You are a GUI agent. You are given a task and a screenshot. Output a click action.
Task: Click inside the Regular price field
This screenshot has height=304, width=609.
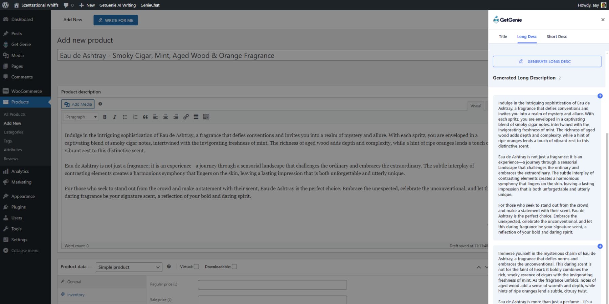272,284
